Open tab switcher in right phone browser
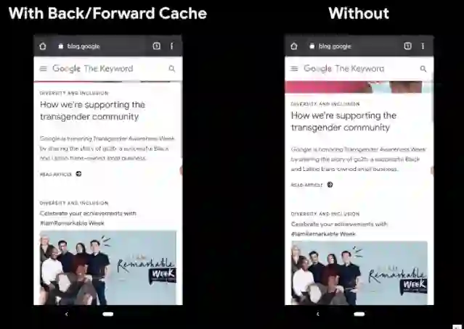This screenshot has height=329, width=464. (407, 46)
